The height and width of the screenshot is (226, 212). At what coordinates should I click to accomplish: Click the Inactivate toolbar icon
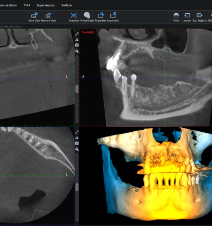tap(113, 15)
